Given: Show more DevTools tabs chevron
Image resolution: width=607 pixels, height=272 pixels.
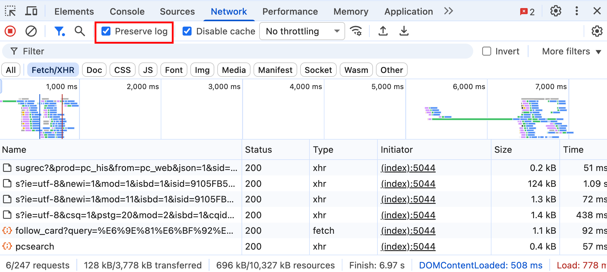Looking at the screenshot, I should tap(448, 11).
